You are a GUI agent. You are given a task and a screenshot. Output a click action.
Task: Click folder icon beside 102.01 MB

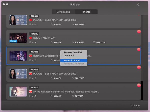pos(73,42)
